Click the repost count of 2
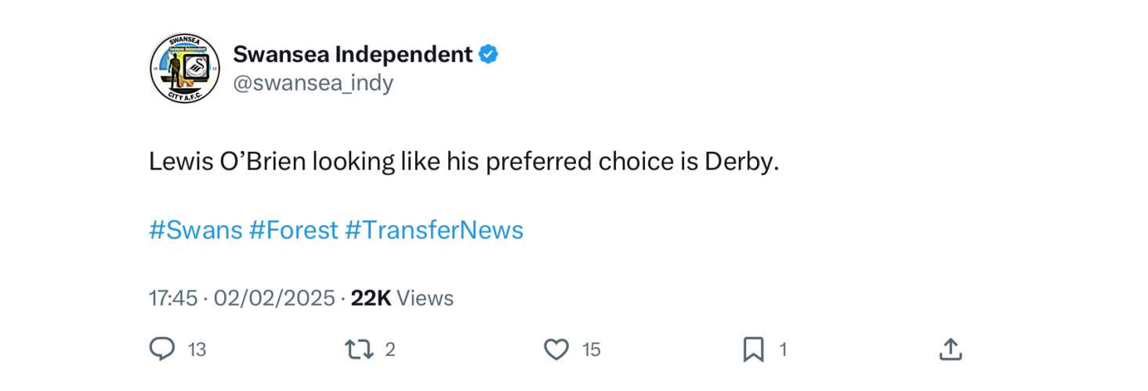Viewport: 1148px width, 391px height. (x=390, y=350)
